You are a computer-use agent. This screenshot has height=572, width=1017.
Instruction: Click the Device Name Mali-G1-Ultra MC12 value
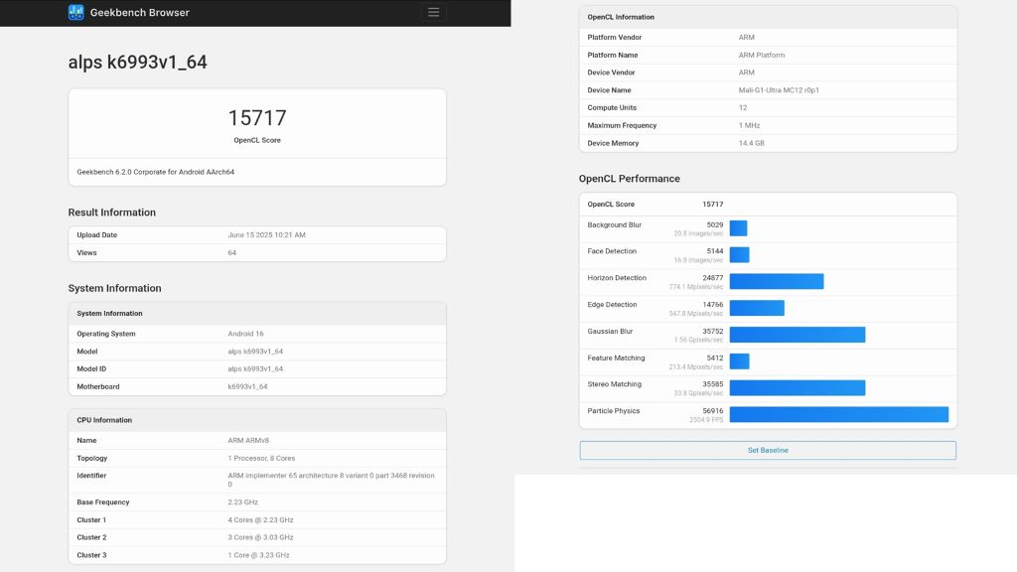779,90
